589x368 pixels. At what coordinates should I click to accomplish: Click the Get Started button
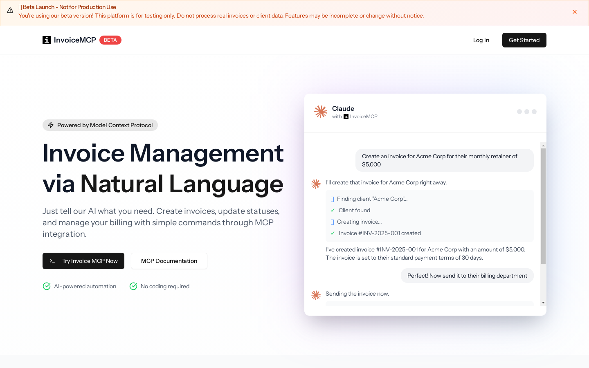[524, 40]
